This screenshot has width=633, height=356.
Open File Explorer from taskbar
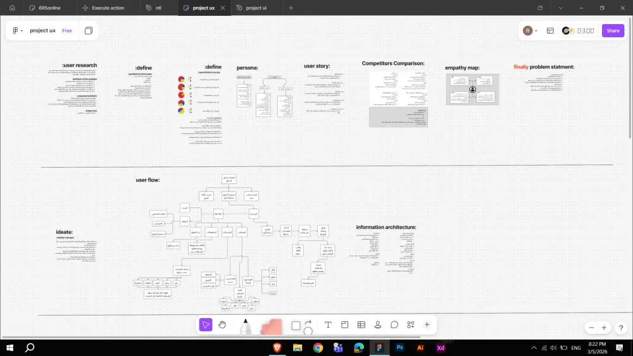298,348
